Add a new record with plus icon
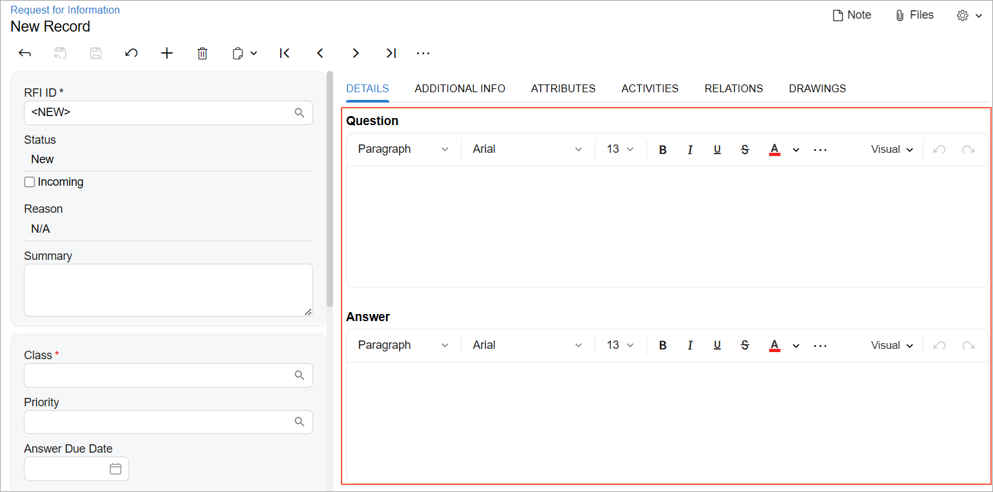The image size is (993, 492). [167, 53]
